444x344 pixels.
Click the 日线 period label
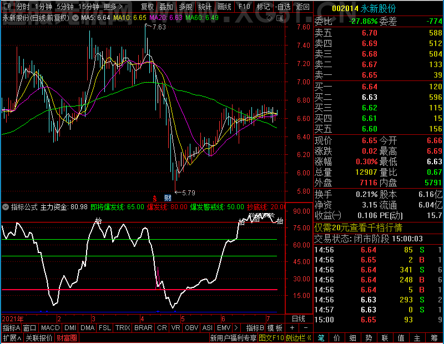click(x=299, y=319)
